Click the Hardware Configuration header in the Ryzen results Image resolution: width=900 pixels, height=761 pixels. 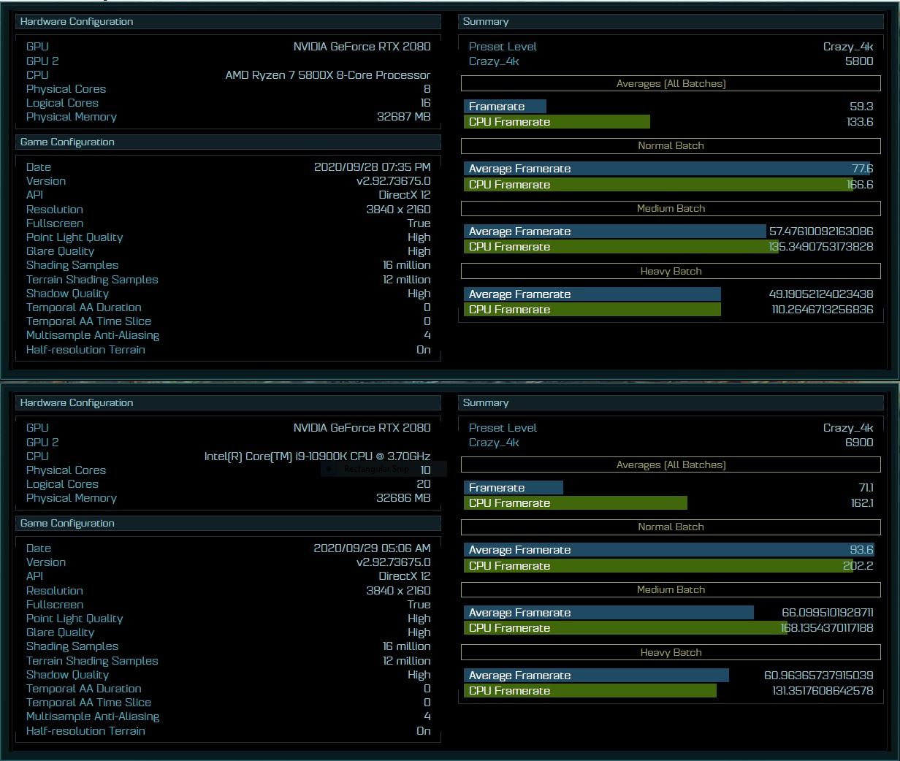coord(228,22)
